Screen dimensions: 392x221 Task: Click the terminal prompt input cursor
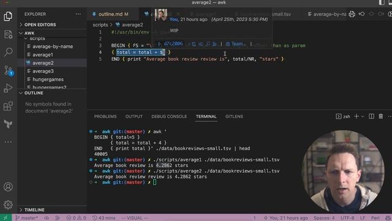click(x=155, y=182)
